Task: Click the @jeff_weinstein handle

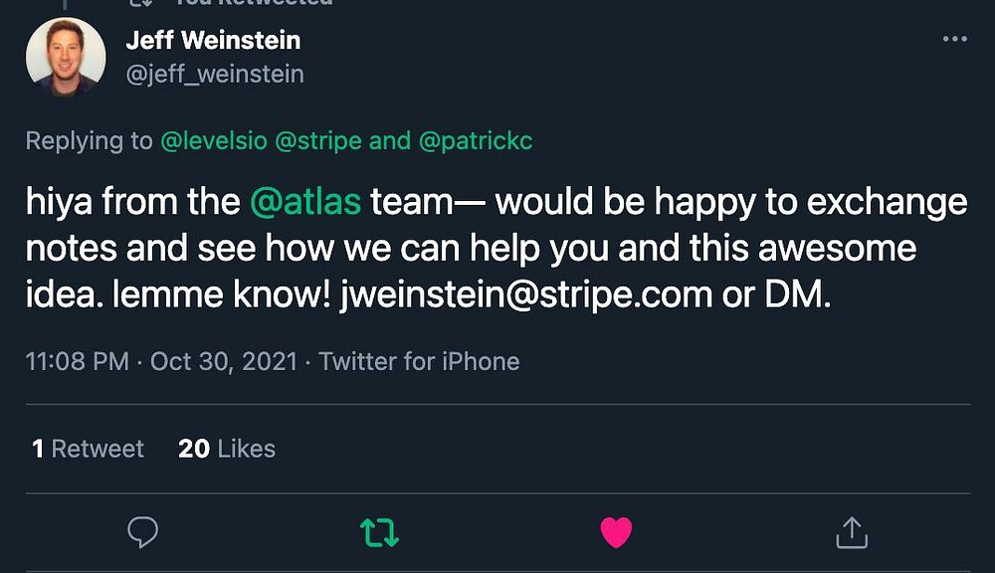Action: [215, 74]
